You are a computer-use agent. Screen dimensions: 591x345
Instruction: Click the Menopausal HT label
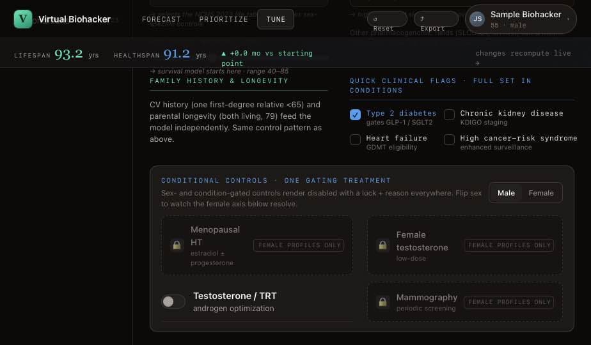click(x=215, y=236)
